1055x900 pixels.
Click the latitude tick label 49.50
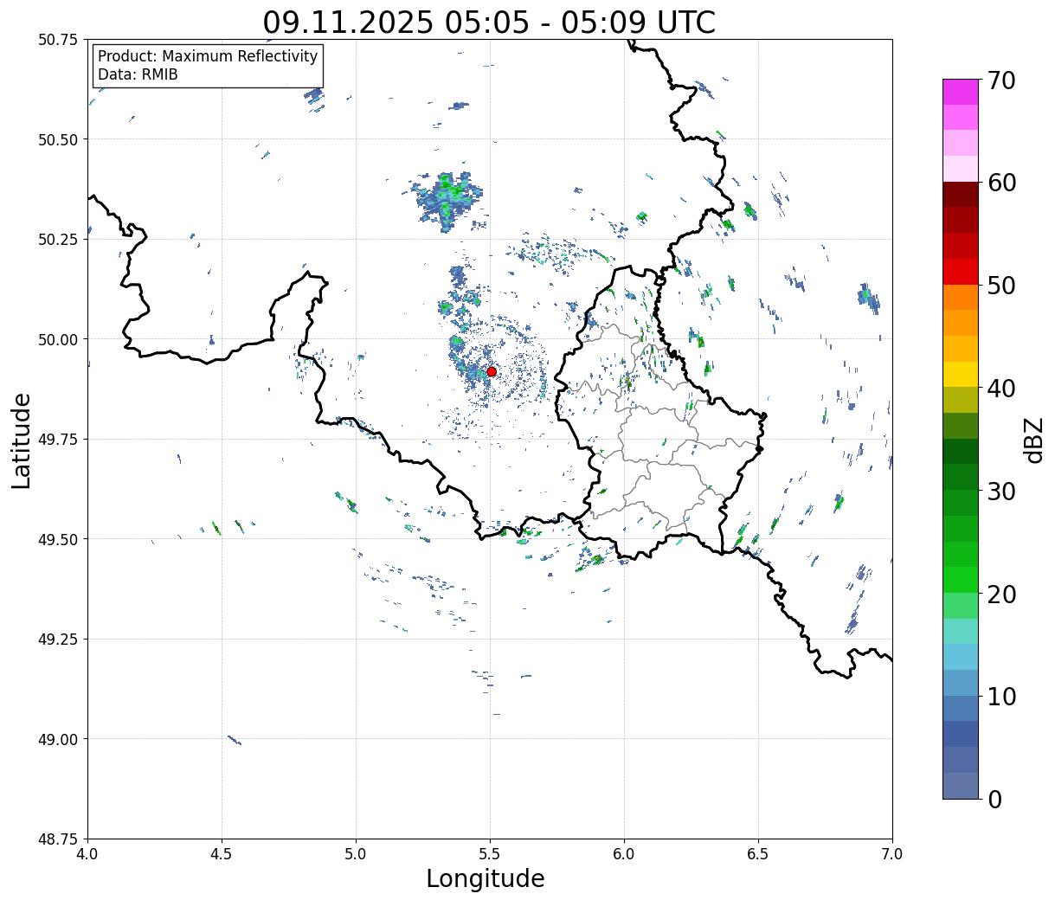click(x=58, y=539)
